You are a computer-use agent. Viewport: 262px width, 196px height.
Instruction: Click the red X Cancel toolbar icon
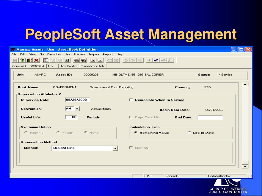[36, 60]
